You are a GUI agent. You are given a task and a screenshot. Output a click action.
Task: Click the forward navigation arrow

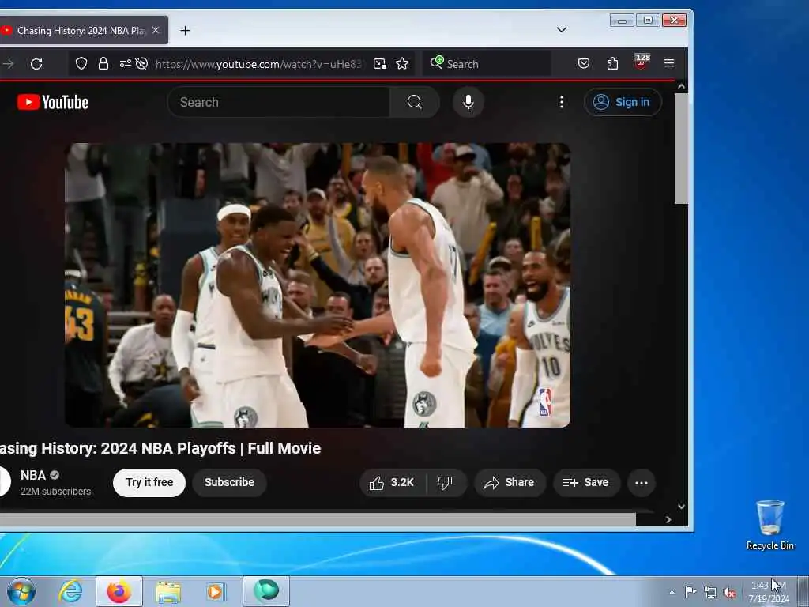pyautogui.click(x=8, y=64)
